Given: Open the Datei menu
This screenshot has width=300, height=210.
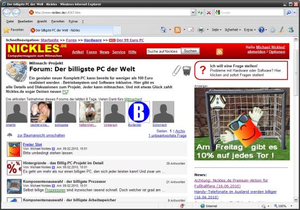Looking at the screenshot, I should (x=10, y=21).
